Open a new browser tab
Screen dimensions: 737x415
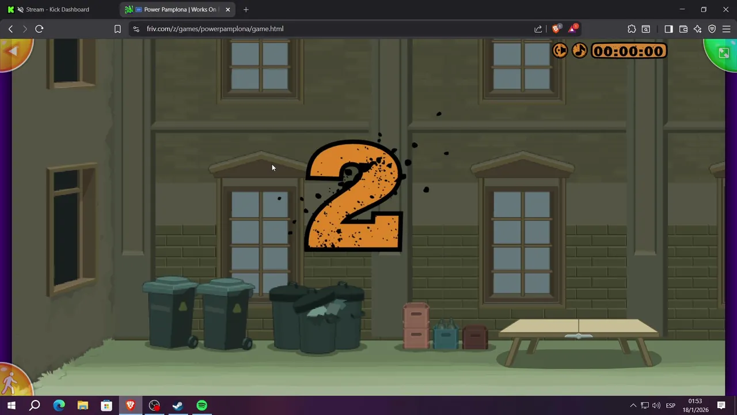coord(246,9)
